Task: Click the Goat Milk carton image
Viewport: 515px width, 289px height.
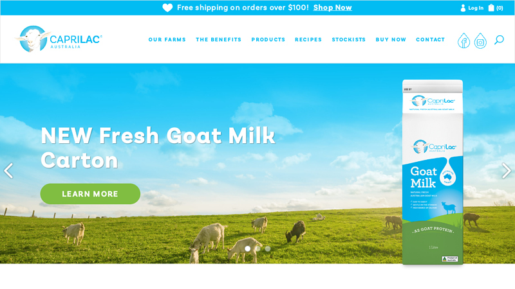Action: tap(433, 172)
